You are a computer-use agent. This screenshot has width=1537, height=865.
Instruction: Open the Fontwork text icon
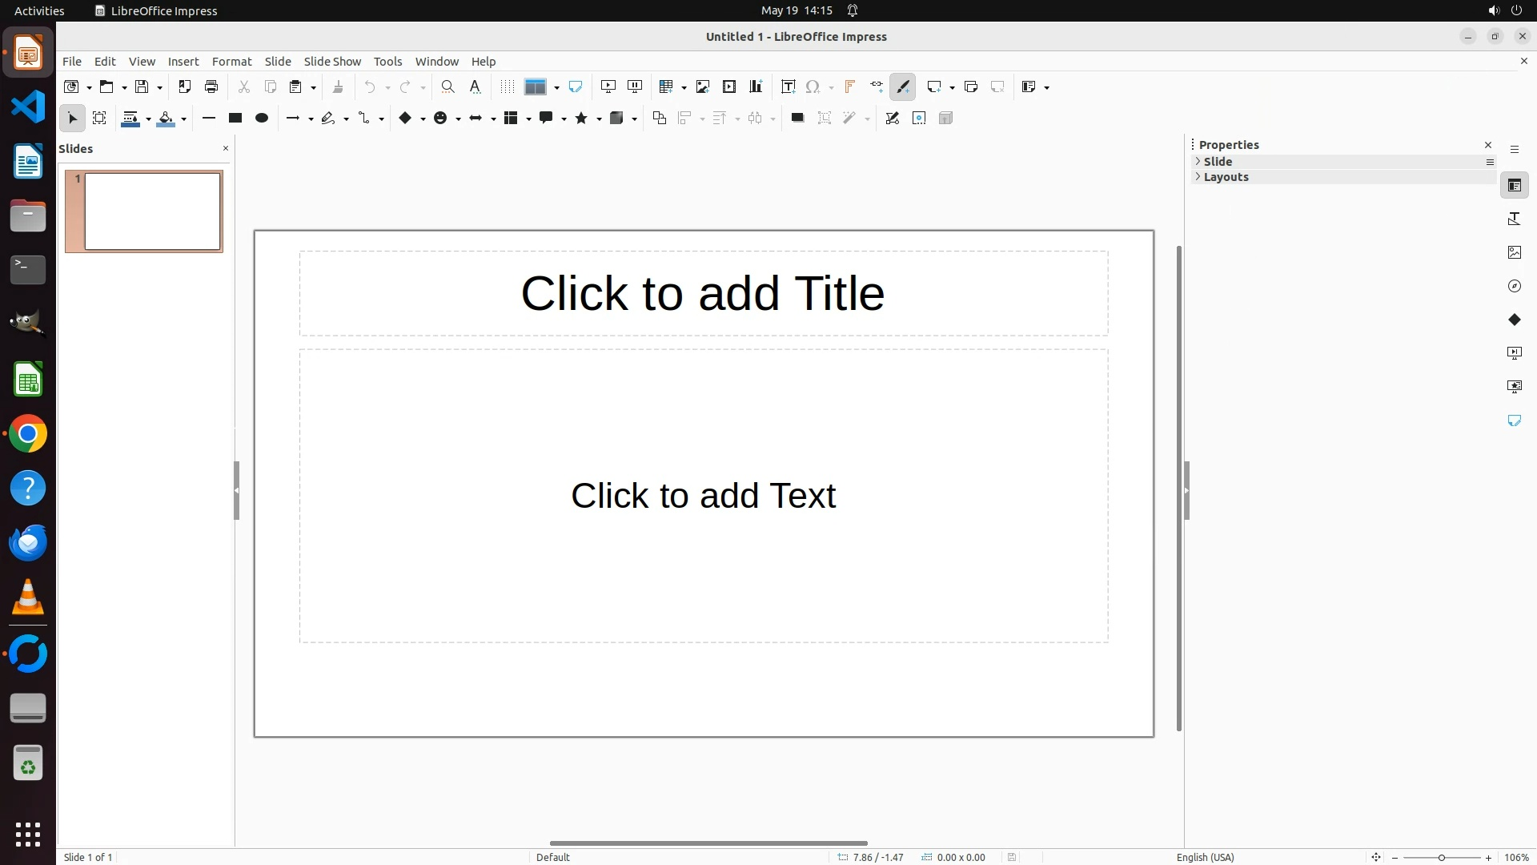point(849,86)
